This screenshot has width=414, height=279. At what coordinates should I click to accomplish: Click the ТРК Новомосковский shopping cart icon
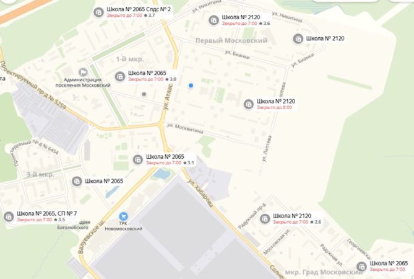[123, 216]
